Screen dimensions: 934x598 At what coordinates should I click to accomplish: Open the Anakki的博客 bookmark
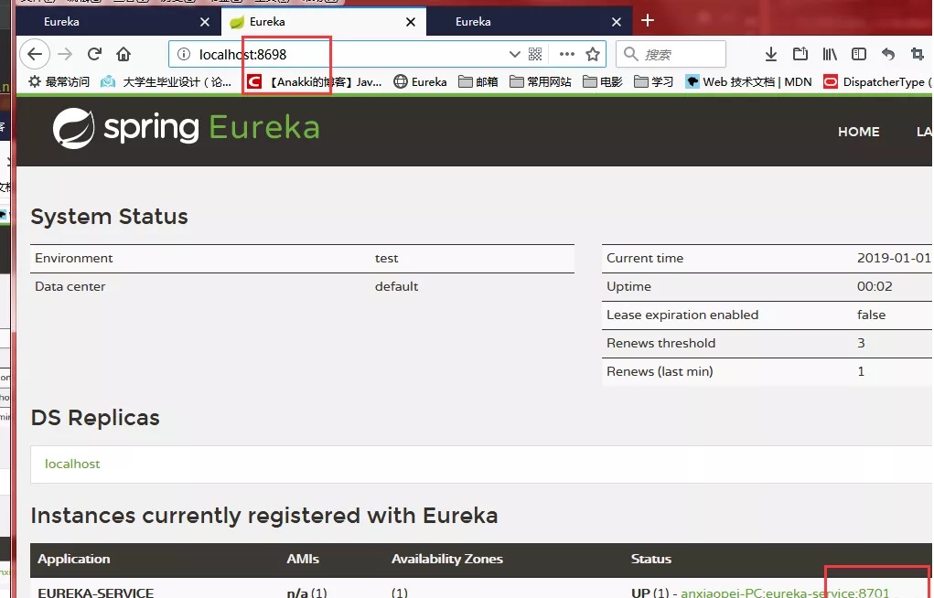[315, 81]
